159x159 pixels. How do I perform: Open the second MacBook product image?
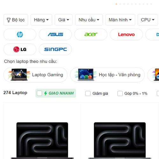pyautogui.click(x=120, y=141)
